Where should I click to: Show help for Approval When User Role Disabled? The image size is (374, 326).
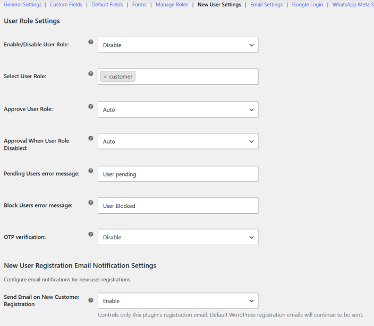[x=91, y=138]
